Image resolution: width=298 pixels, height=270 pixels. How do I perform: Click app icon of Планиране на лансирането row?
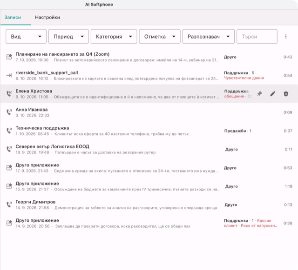[9, 57]
